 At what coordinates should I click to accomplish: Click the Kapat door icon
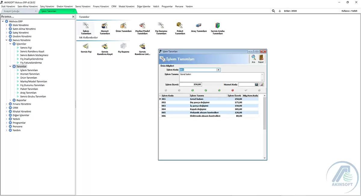click(x=261, y=58)
